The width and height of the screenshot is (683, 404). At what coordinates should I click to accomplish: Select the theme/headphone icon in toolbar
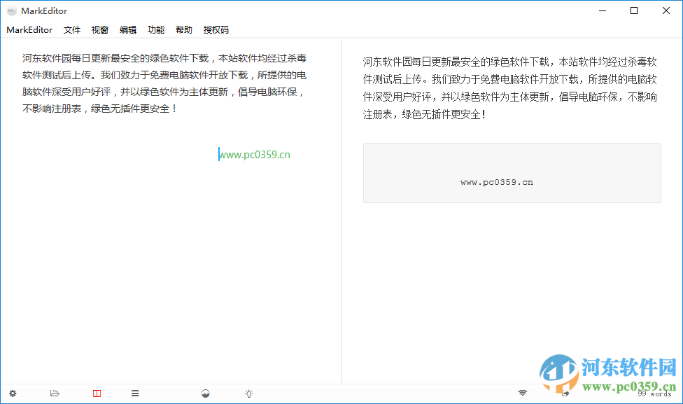[205, 393]
